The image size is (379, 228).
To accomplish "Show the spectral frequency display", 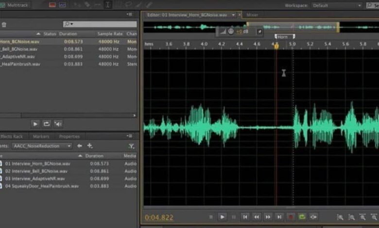I will (x=52, y=5).
